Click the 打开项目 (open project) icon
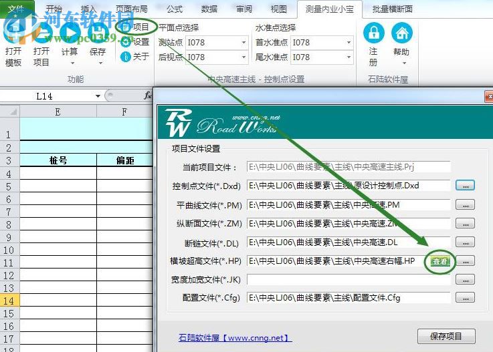 pos(41,33)
